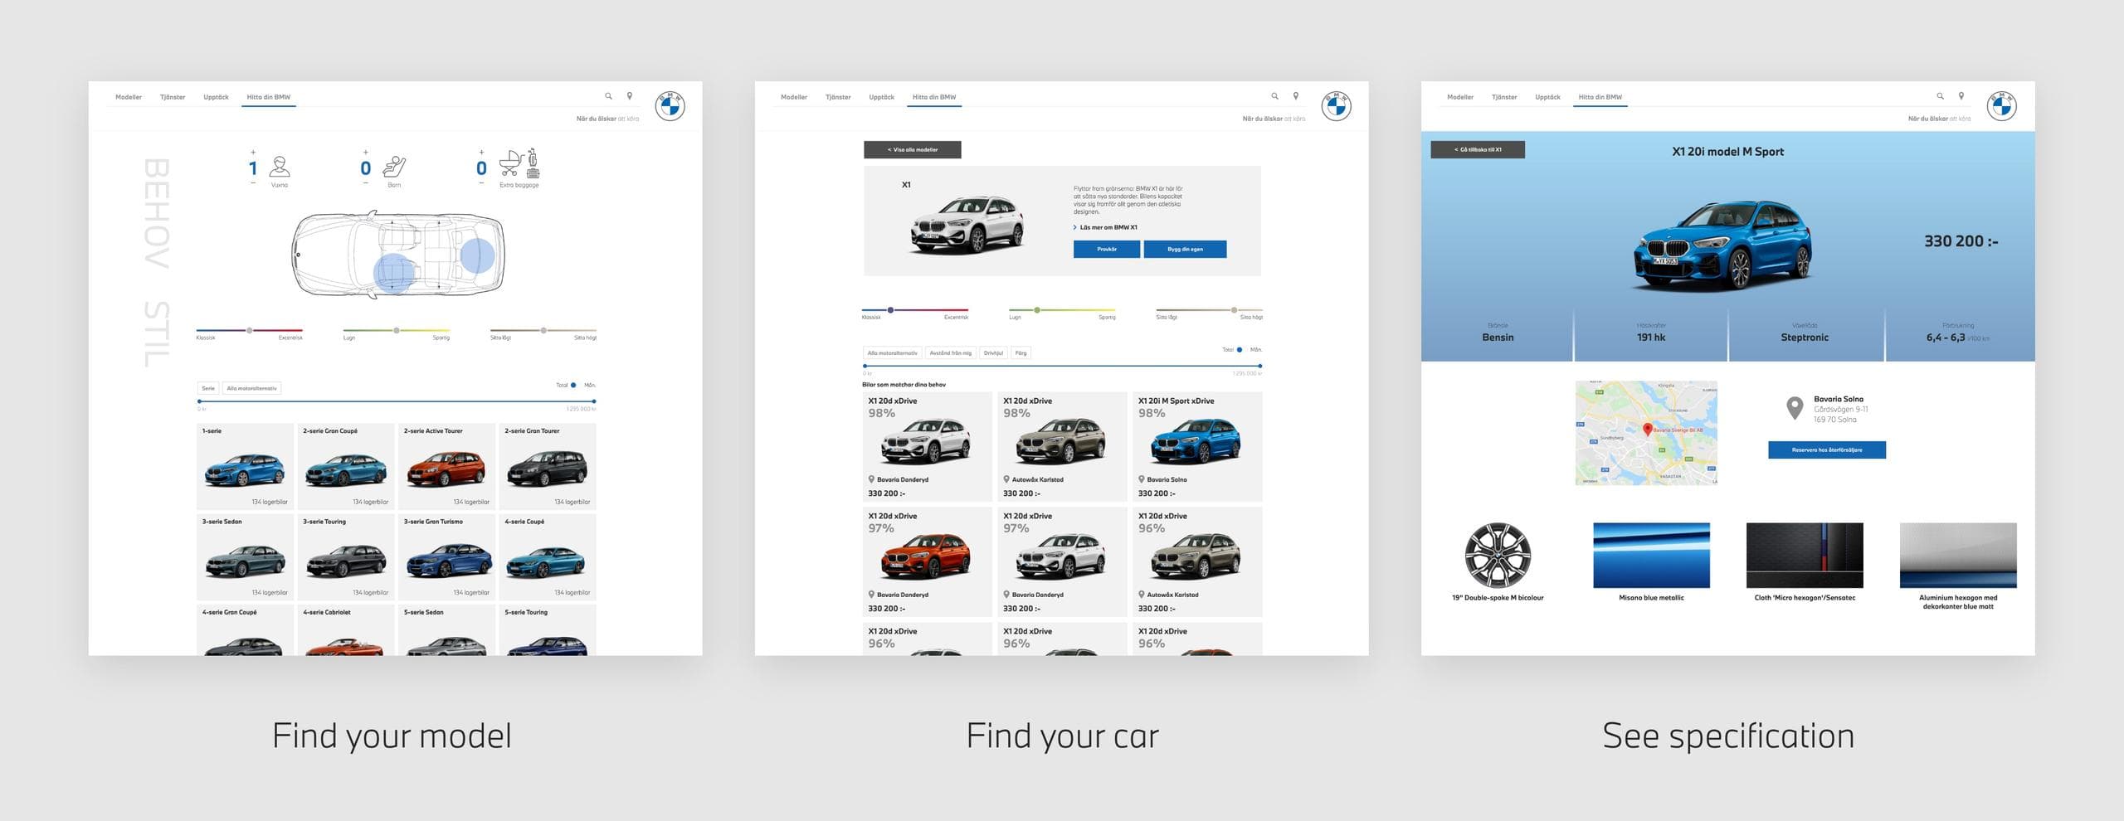The width and height of the screenshot is (2124, 821).
Task: Click Provkör button
Action: (x=1107, y=249)
